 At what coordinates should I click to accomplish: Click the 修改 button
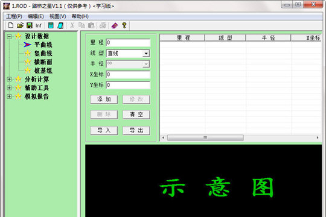click(x=136, y=99)
